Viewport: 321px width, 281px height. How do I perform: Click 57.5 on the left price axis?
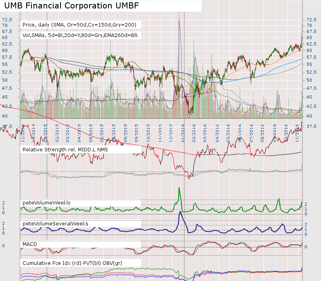[7, 57]
